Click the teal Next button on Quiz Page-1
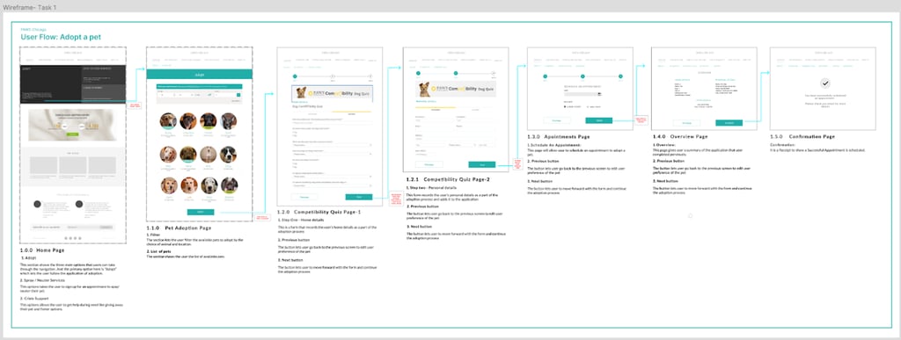Image resolution: width=901 pixels, height=340 pixels. [x=359, y=197]
